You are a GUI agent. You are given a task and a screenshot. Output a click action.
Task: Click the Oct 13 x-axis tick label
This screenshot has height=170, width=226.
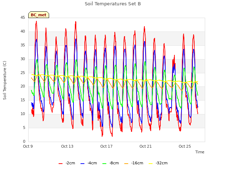(67, 146)
